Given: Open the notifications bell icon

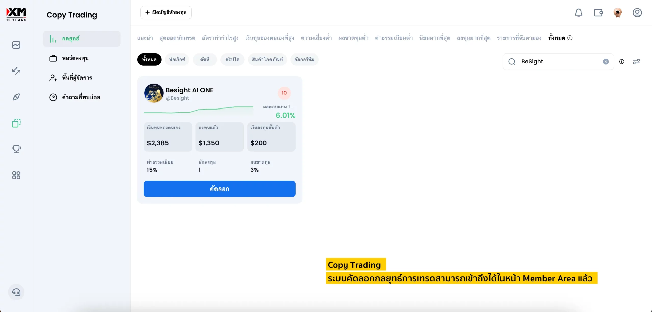Looking at the screenshot, I should [x=578, y=13].
